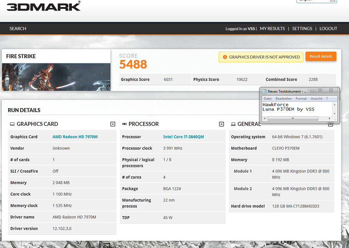This screenshot has width=349, height=248.
Task: Open the AMD Radeon HD 7970M graphics card link
Action: (75, 137)
